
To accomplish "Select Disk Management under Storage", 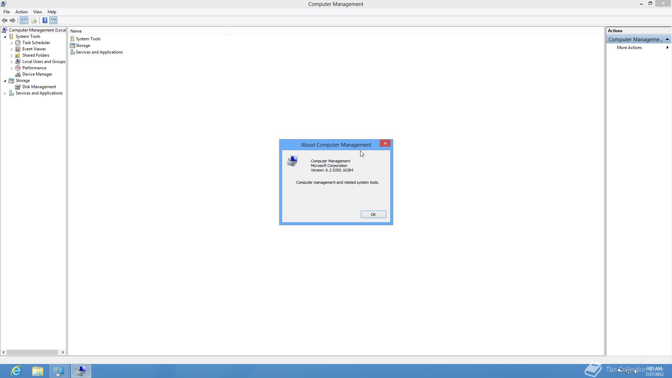I will click(x=39, y=87).
